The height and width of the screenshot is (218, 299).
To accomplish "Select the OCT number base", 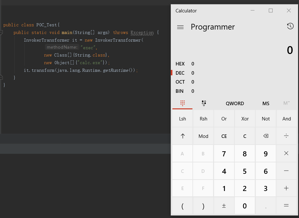I will [x=185, y=82].
